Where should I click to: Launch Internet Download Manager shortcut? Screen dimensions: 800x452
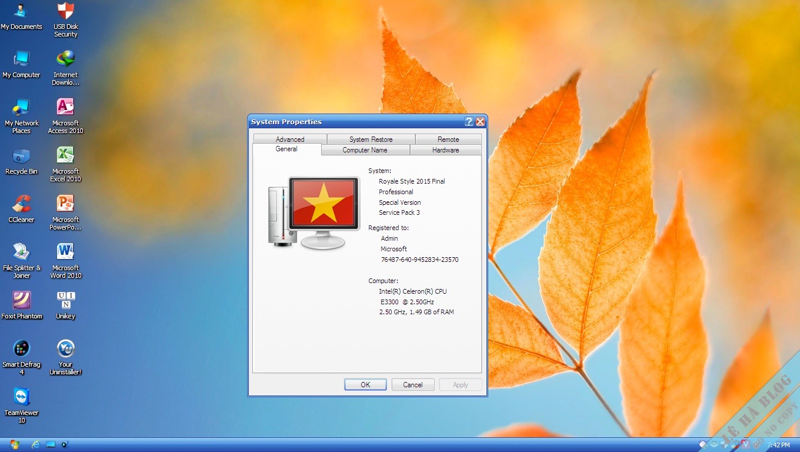pos(65,68)
